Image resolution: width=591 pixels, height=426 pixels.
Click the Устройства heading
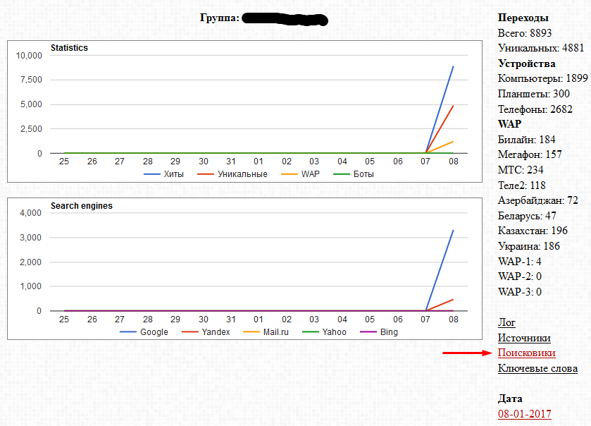tap(527, 63)
